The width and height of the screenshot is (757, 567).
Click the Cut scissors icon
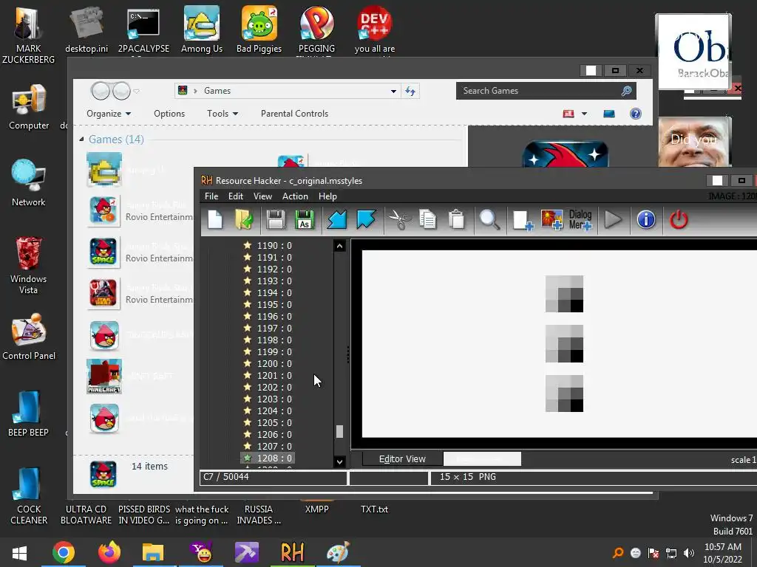point(399,220)
